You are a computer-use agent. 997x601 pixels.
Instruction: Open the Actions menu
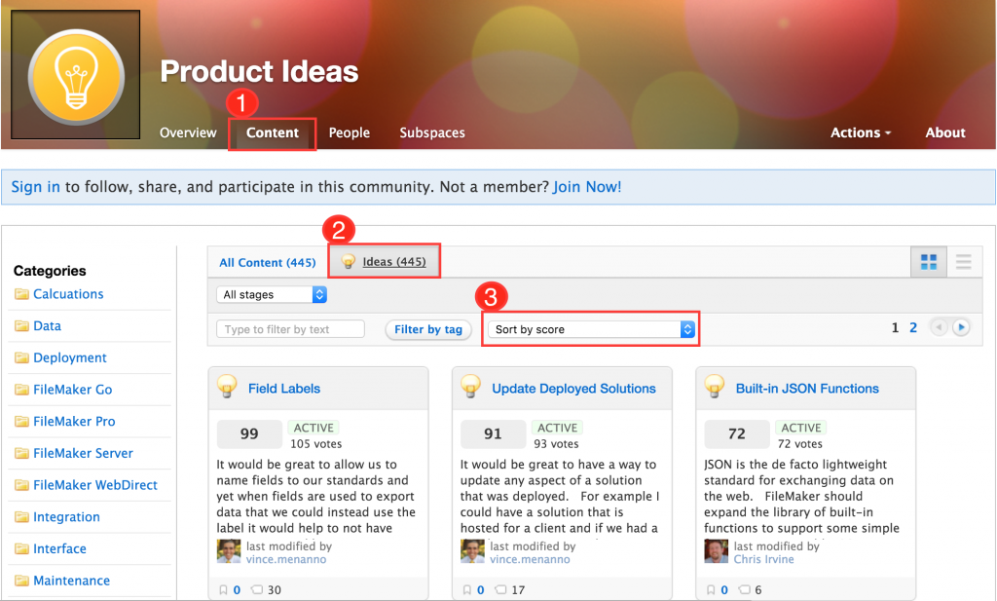coord(860,132)
